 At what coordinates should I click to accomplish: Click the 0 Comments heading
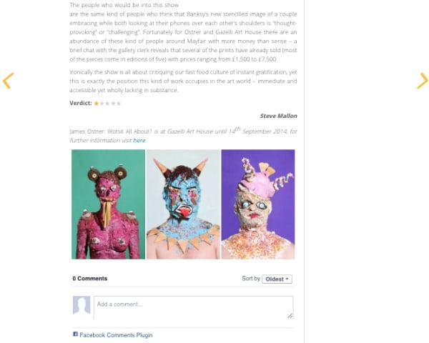(90, 279)
